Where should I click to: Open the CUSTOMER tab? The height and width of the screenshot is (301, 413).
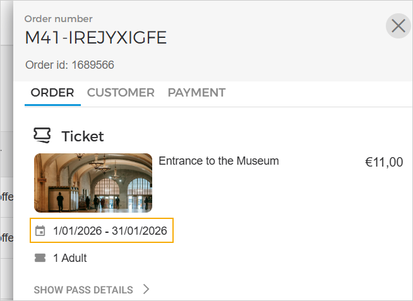tap(121, 93)
